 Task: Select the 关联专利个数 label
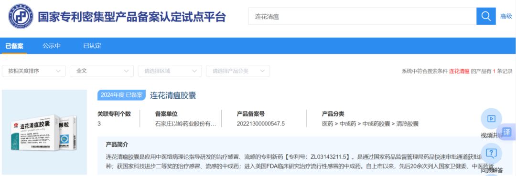click(x=114, y=114)
